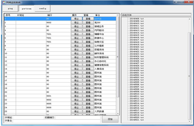Click log panel scrollbar up arrow
The height and width of the screenshot is (126, 194).
point(189,19)
